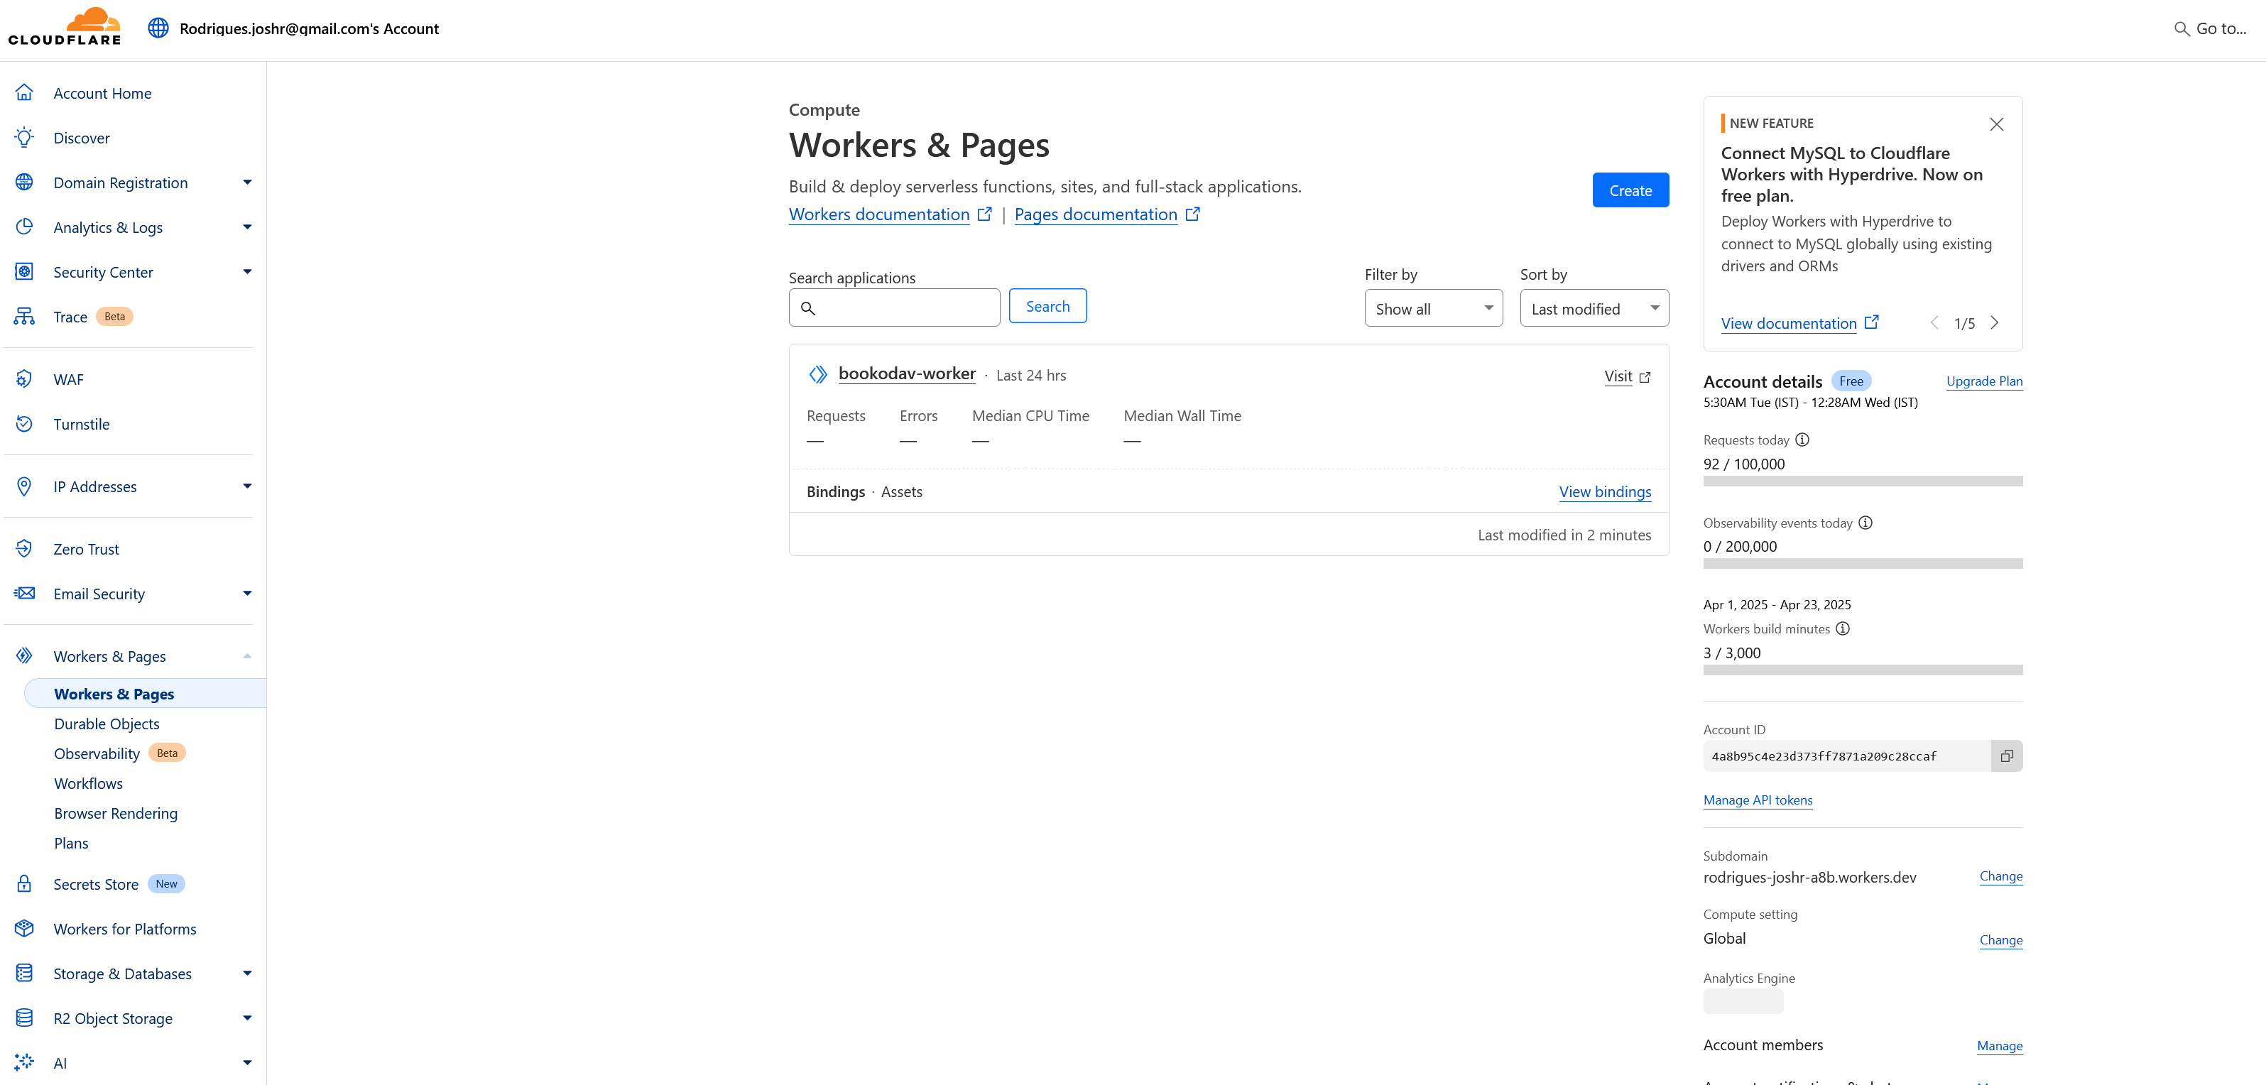This screenshot has height=1085, width=2266.
Task: Click the Search applications button
Action: [x=1047, y=306]
